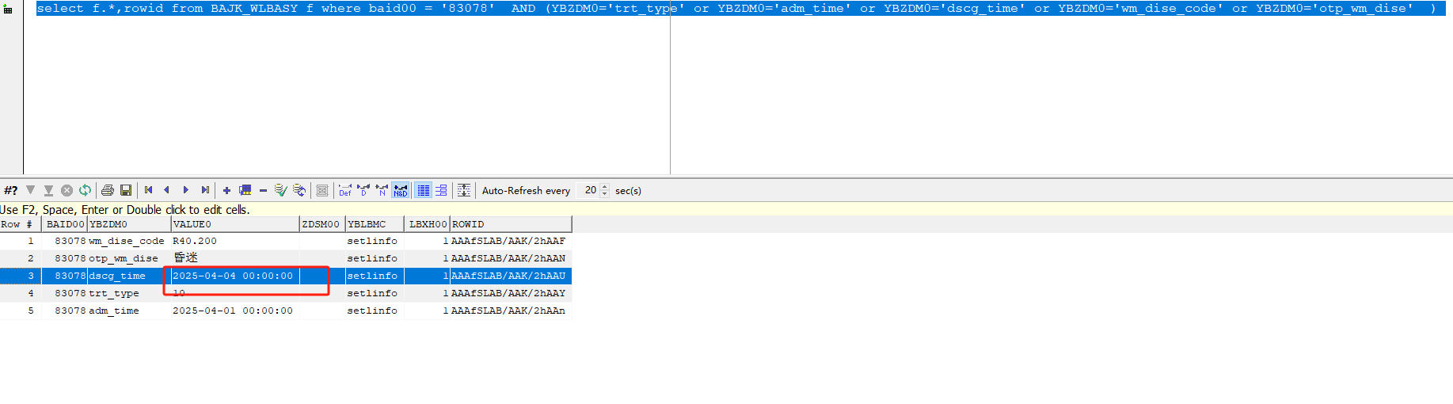Choose the Def column header display
1453x404 pixels.
tap(345, 190)
